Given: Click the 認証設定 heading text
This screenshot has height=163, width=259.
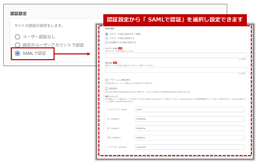Looking at the screenshot, I should [18, 14].
